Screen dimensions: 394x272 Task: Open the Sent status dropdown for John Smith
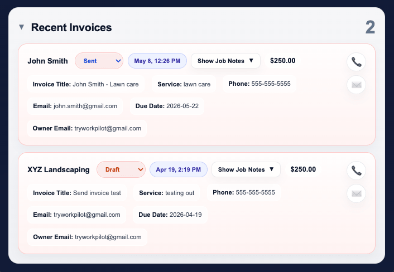coord(99,61)
